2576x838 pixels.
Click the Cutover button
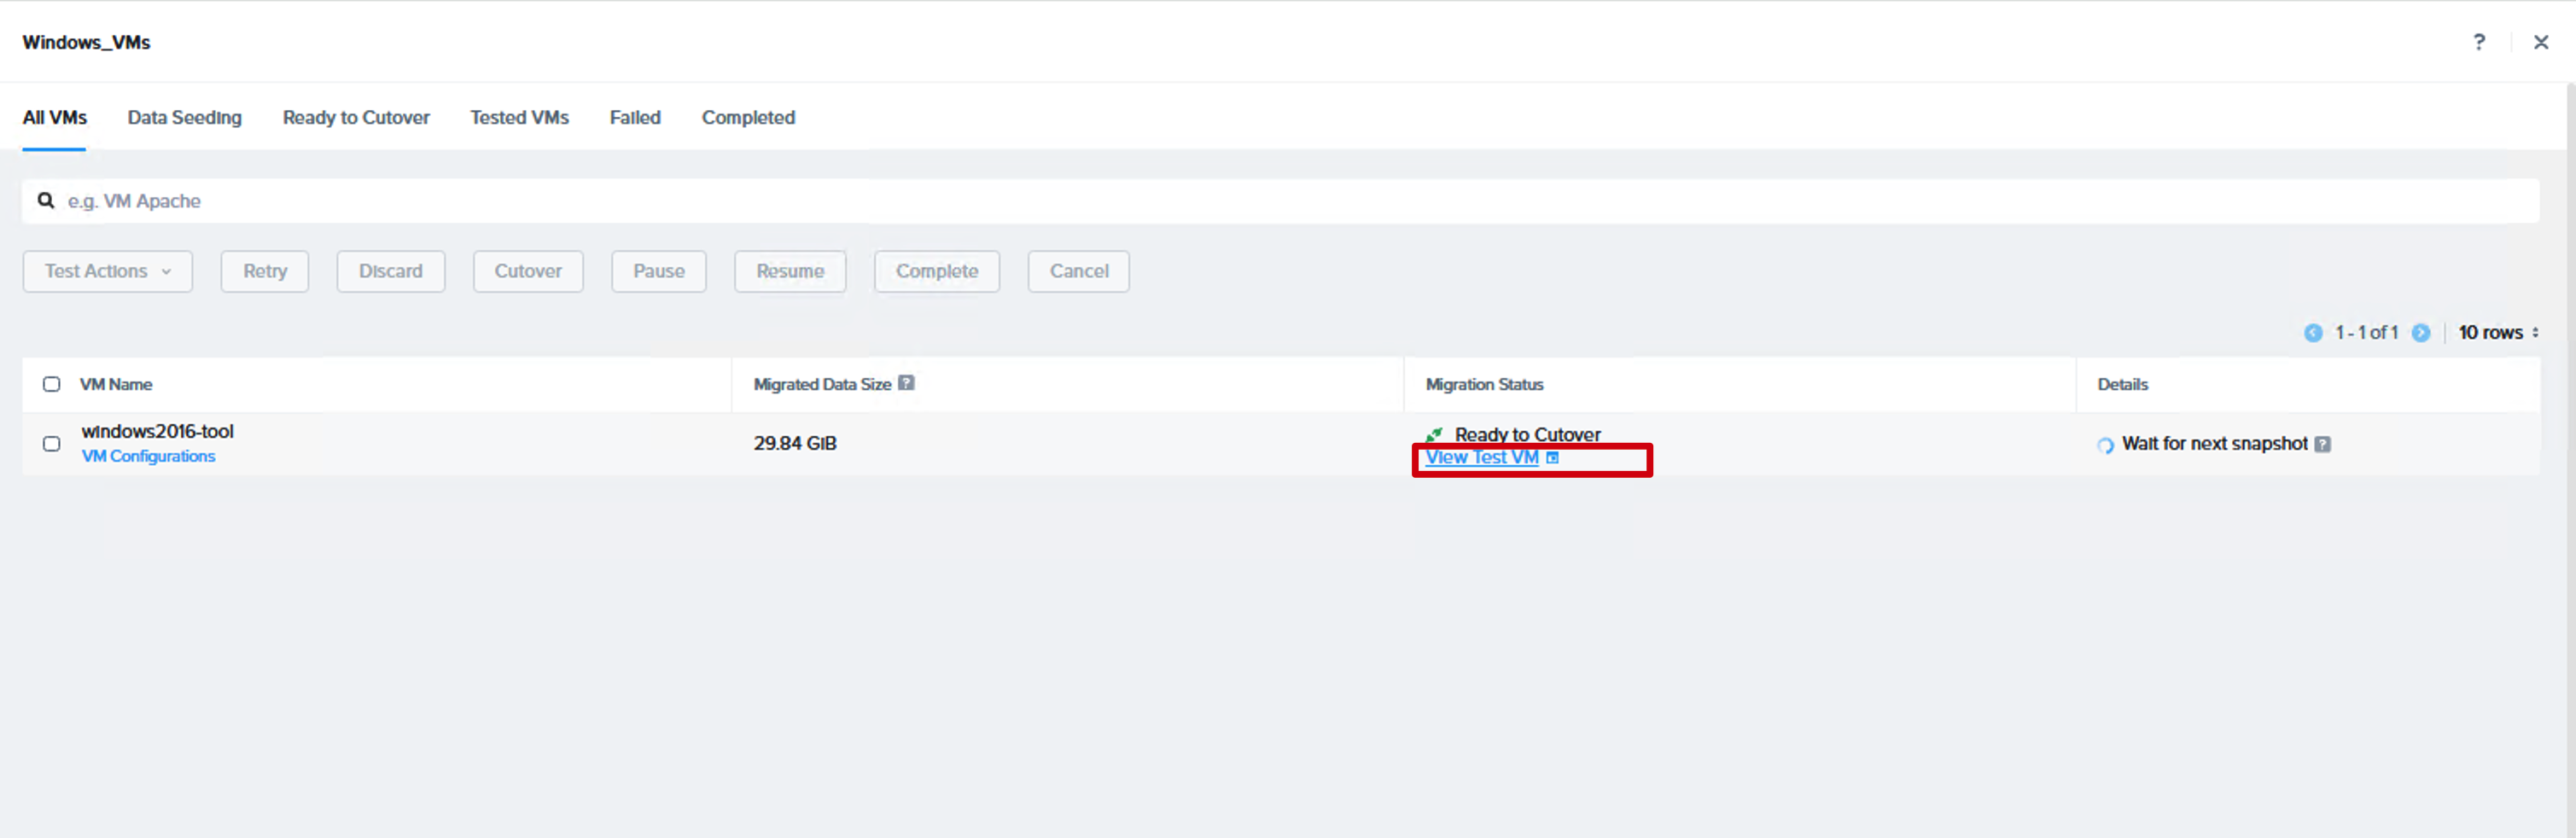tap(528, 271)
